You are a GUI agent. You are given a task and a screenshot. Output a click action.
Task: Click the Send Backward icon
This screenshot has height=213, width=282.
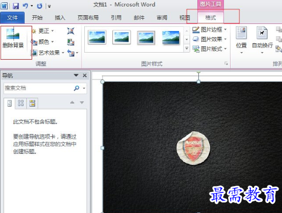click(279, 39)
